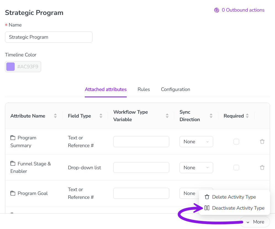This screenshot has height=229, width=275.
Task: Click the Workflow Type Variable field for Program Summary
Action: click(141, 142)
